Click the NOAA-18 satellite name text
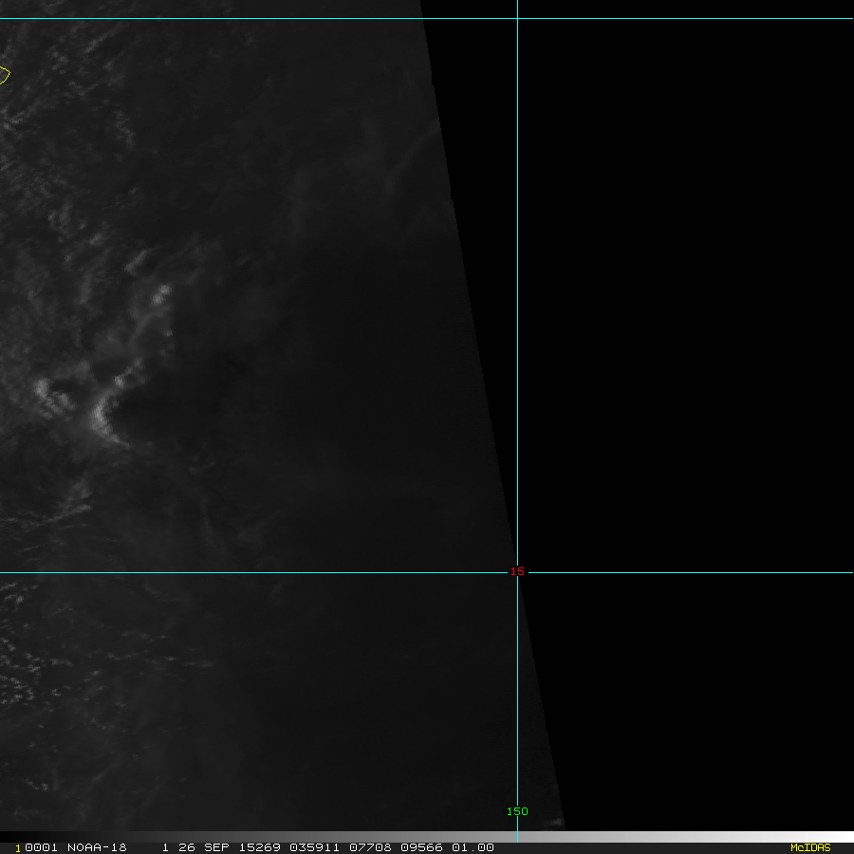Screen dimensions: 854x854 tap(97, 847)
